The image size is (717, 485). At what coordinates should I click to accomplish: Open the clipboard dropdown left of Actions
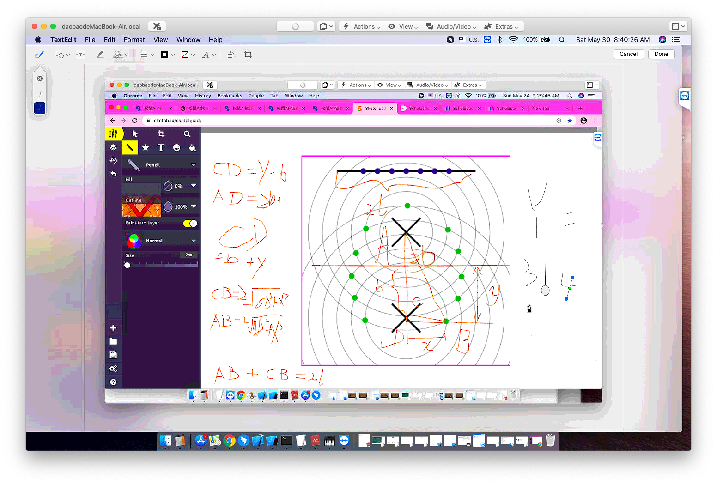pos(327,26)
